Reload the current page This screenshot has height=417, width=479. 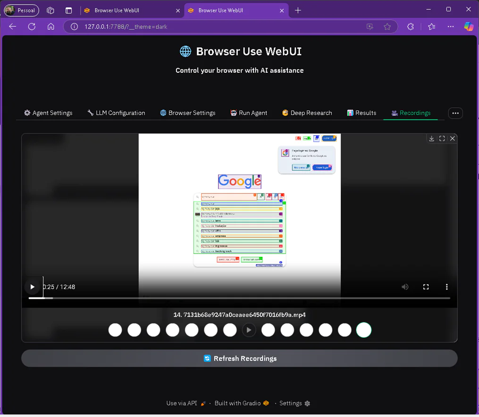(32, 26)
